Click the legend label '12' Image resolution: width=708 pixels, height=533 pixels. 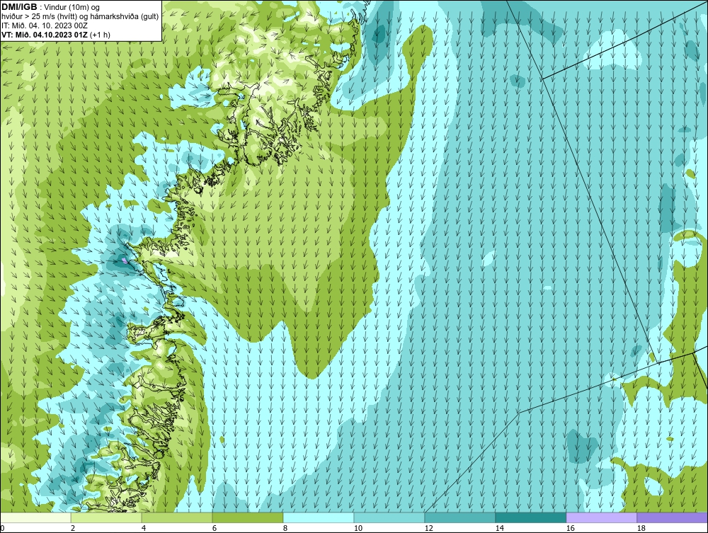click(x=429, y=528)
